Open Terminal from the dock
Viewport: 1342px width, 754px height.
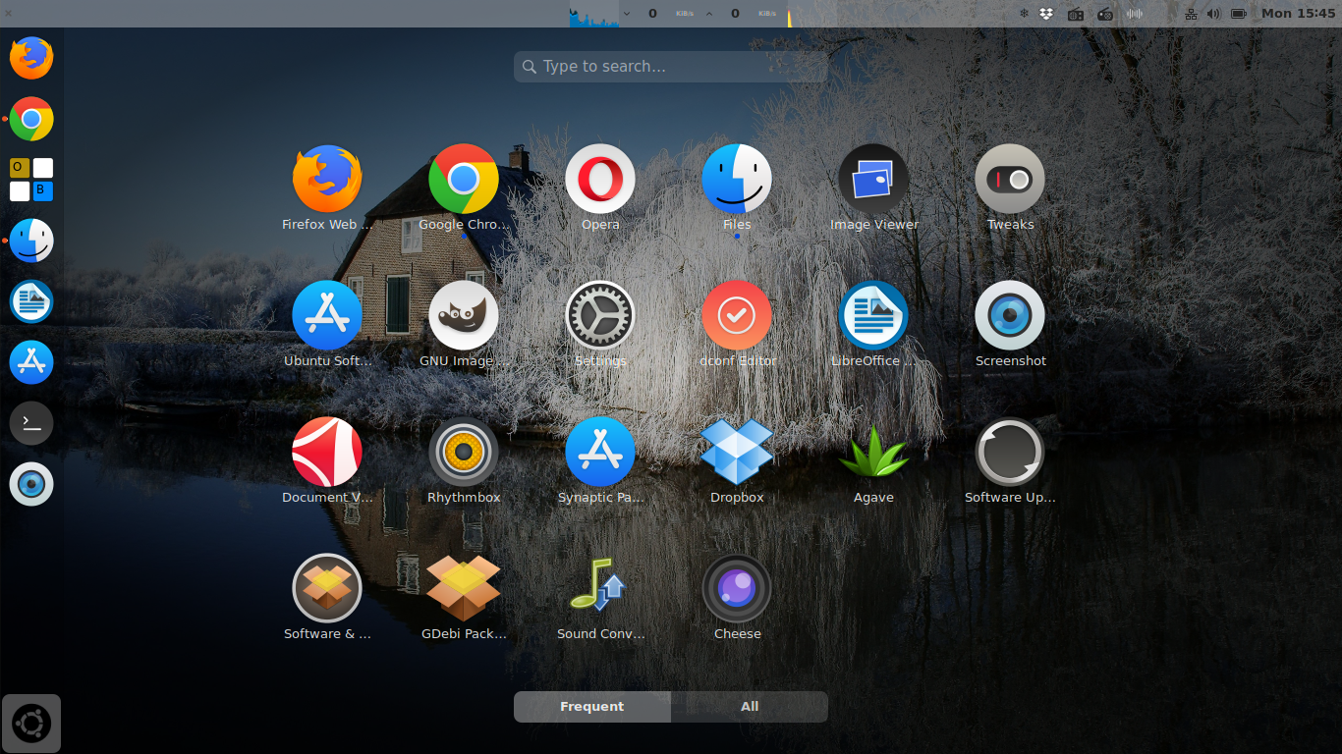(x=31, y=423)
